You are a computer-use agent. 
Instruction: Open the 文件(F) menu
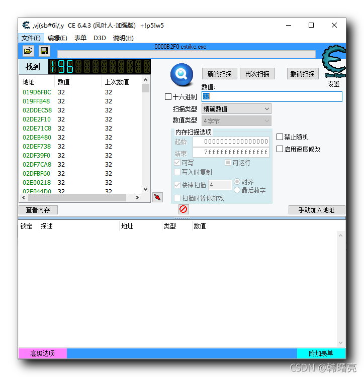[31, 38]
